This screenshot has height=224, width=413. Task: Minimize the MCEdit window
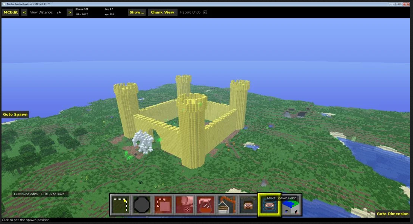pos(392,4)
